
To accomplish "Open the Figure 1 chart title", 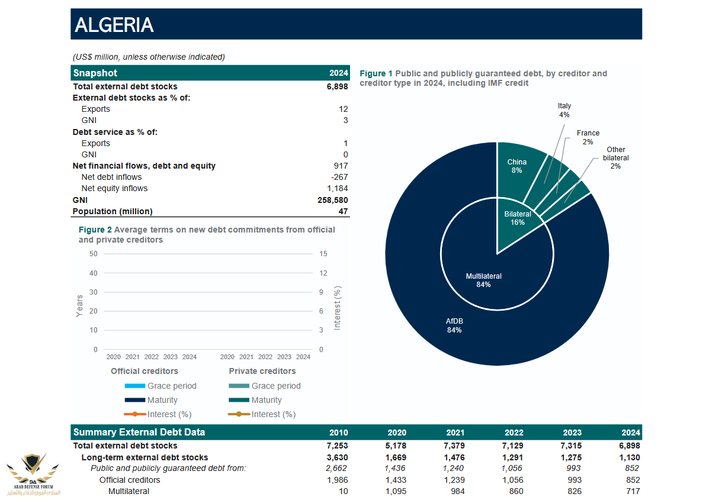I will point(483,78).
